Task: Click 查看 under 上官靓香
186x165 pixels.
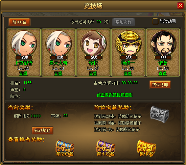Action: click(x=23, y=73)
